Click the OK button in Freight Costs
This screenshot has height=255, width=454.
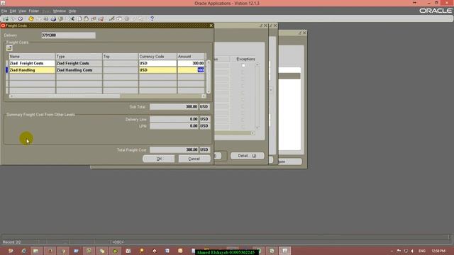point(159,159)
